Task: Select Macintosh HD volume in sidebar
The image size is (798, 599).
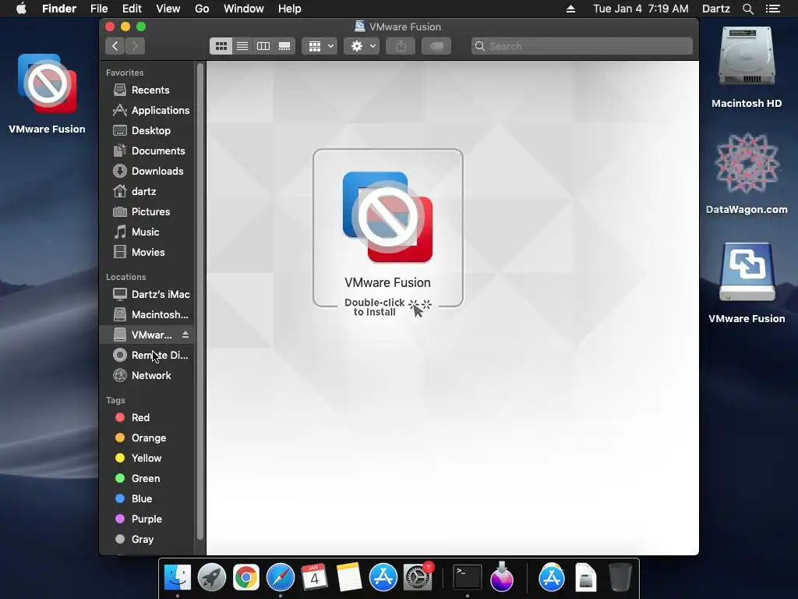Action: pos(147,315)
